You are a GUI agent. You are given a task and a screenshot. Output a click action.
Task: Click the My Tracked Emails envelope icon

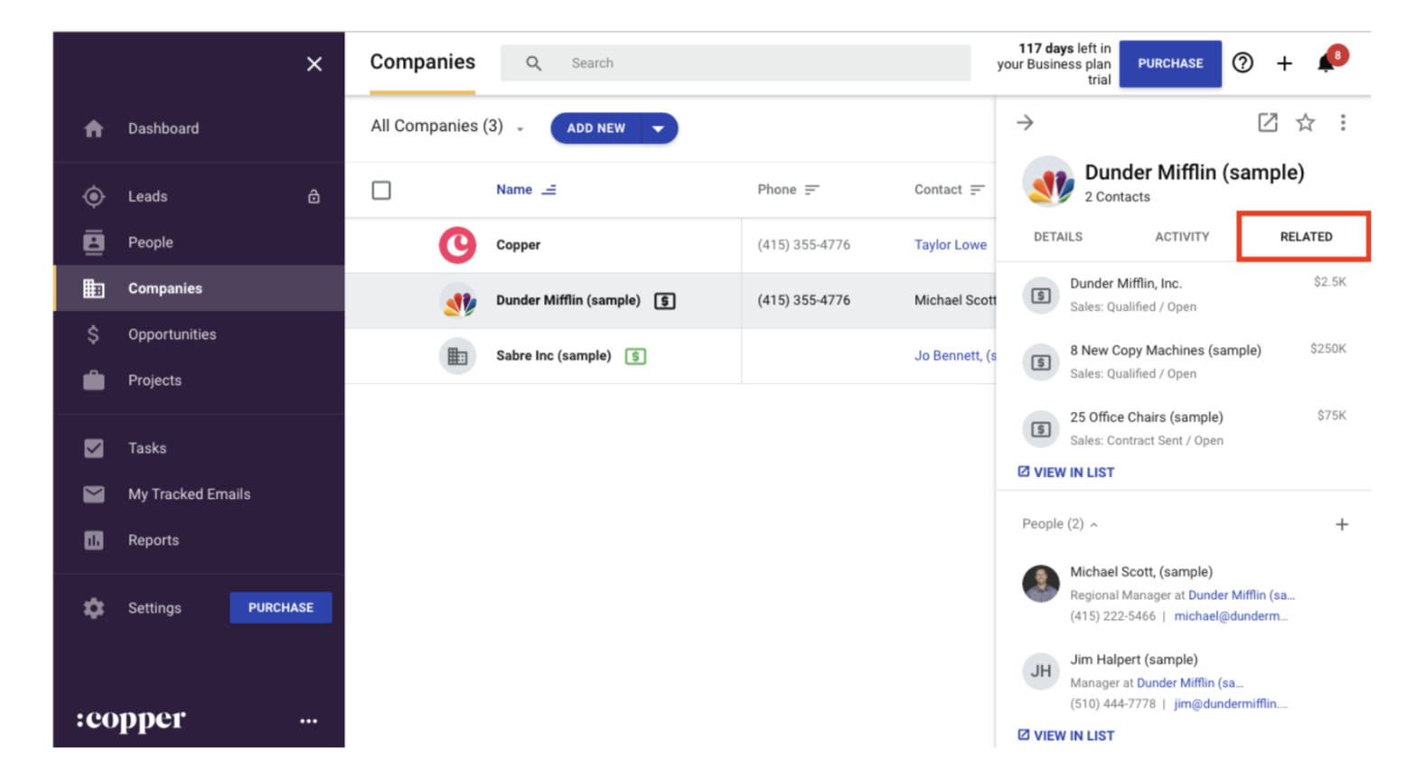(x=94, y=494)
